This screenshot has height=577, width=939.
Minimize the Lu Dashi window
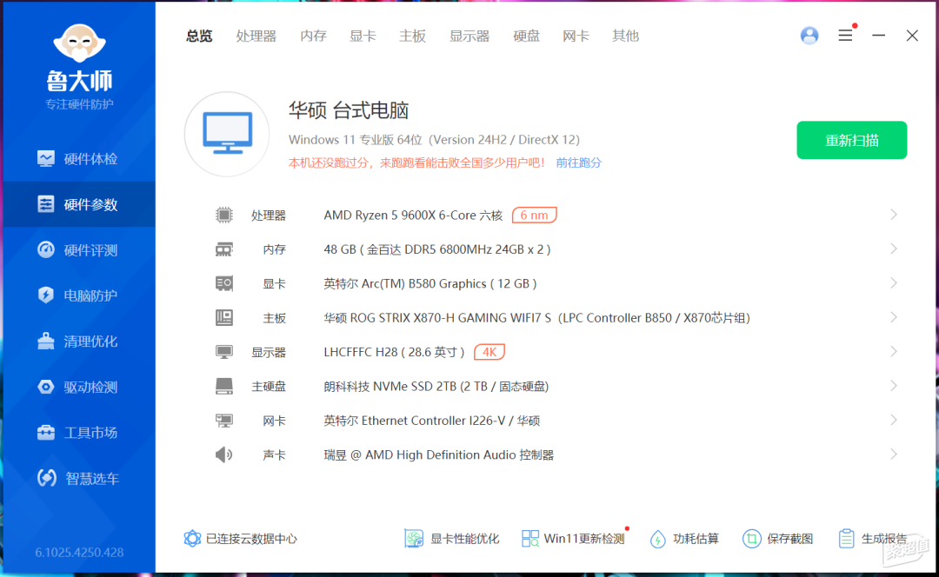(x=878, y=36)
